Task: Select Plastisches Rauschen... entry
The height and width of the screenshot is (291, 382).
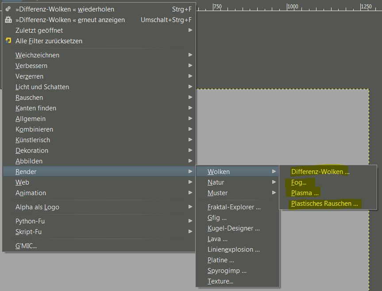Action: click(x=324, y=204)
